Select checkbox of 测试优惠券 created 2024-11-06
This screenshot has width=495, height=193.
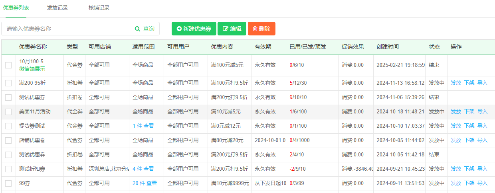click(x=8, y=97)
